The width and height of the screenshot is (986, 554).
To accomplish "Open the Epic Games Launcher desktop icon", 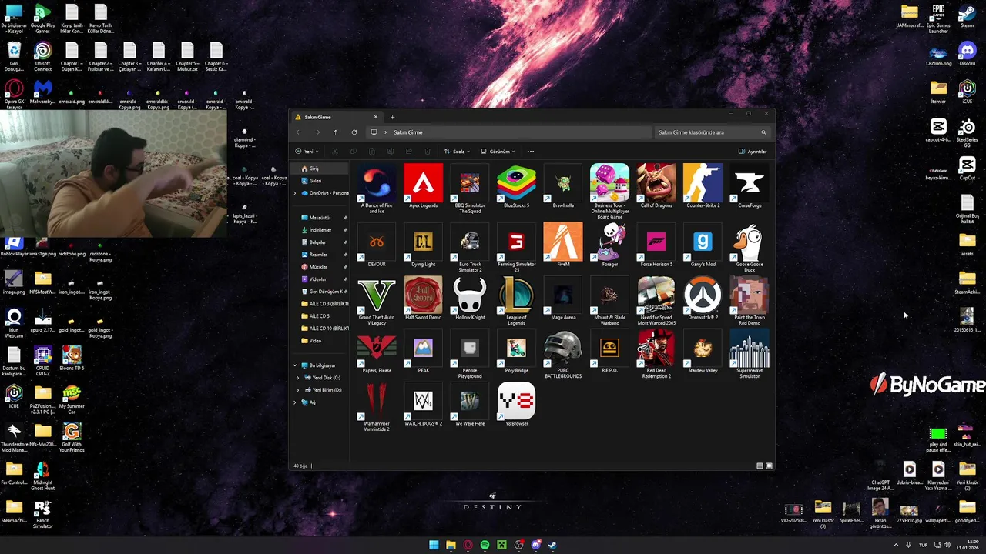I will [938, 19].
